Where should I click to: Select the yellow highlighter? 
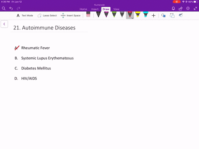coord(138,14)
